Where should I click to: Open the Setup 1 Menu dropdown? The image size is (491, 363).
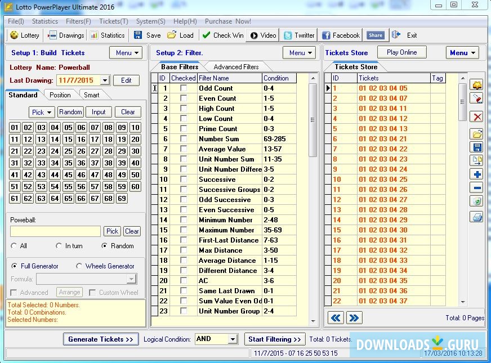[126, 52]
